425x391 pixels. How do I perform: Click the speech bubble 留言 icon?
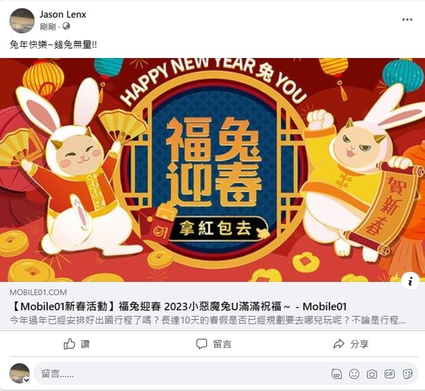[201, 344]
